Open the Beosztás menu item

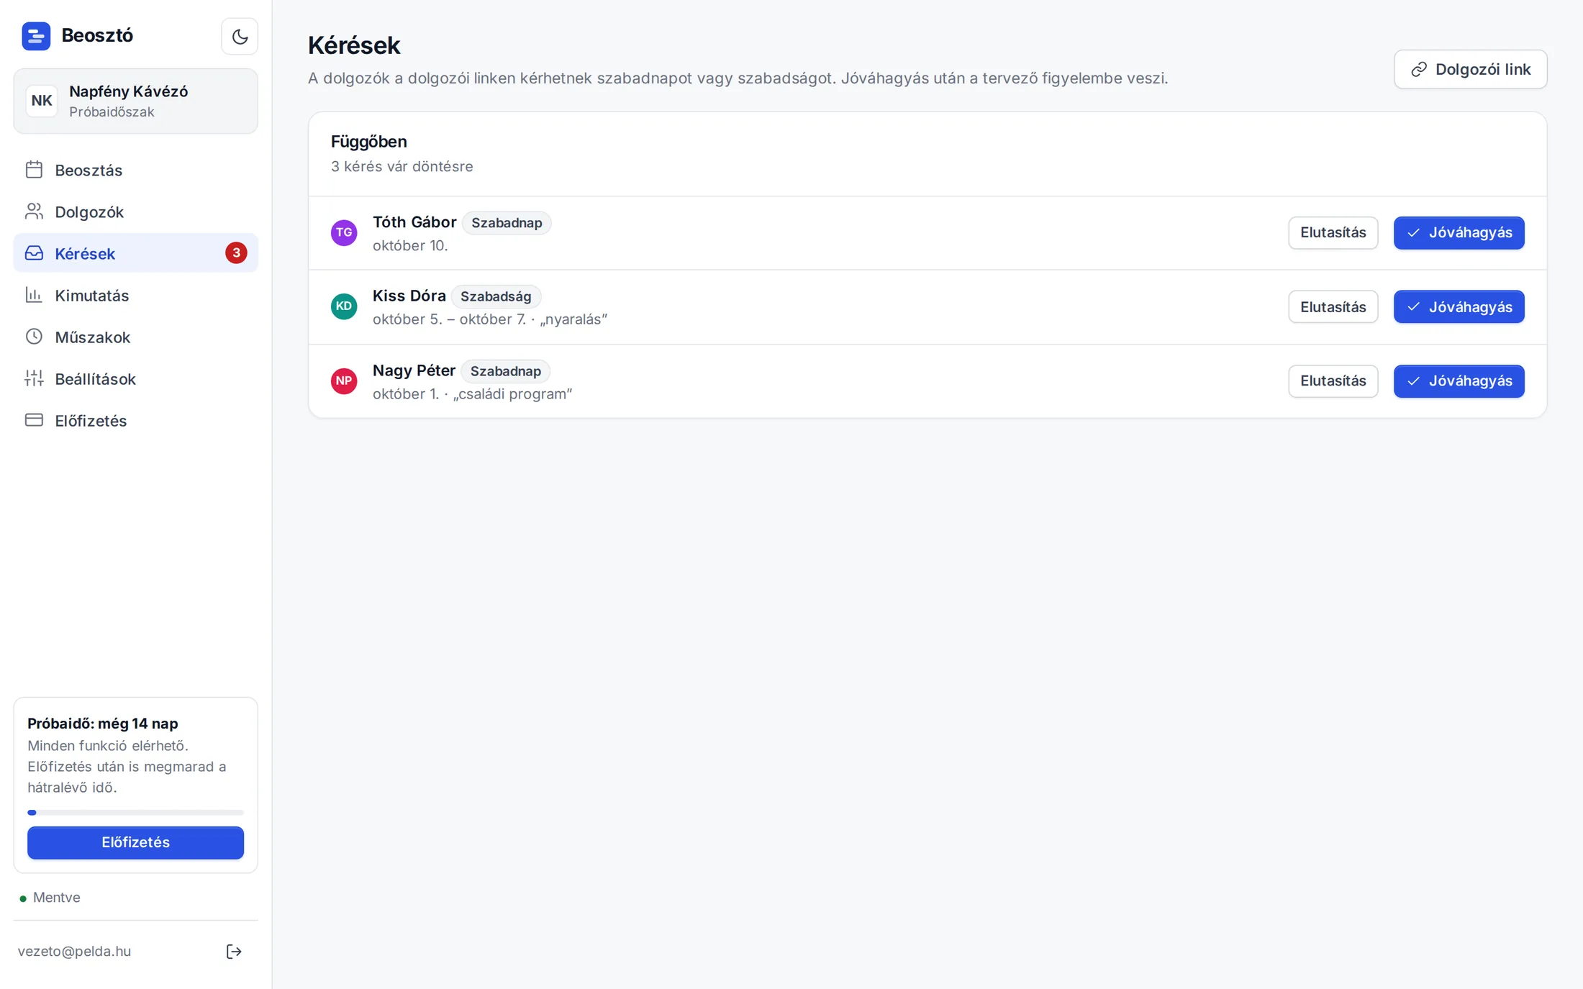point(135,170)
